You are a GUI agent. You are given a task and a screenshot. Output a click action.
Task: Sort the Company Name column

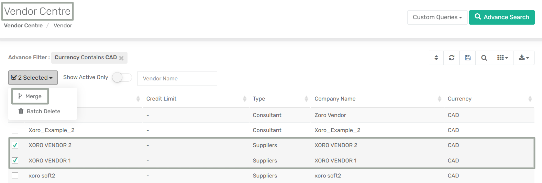(439, 99)
